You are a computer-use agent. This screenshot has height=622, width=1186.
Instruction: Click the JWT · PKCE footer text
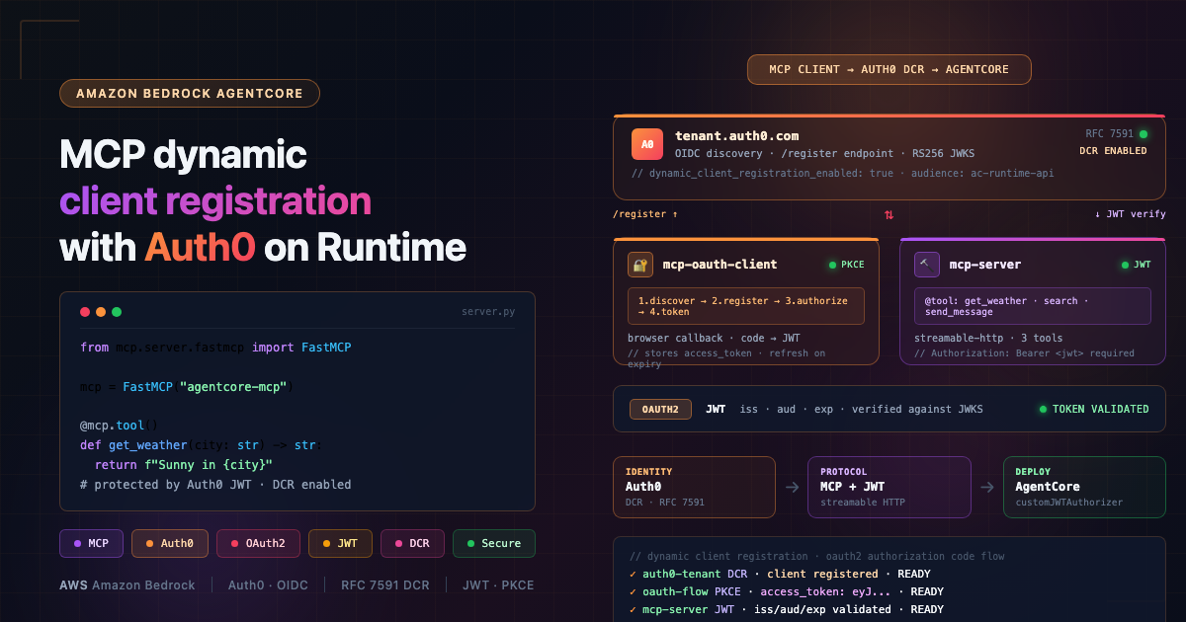click(x=498, y=585)
